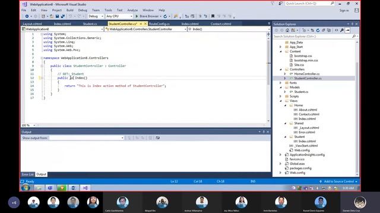Click the View Code icon in Solution Explorer

(337, 30)
